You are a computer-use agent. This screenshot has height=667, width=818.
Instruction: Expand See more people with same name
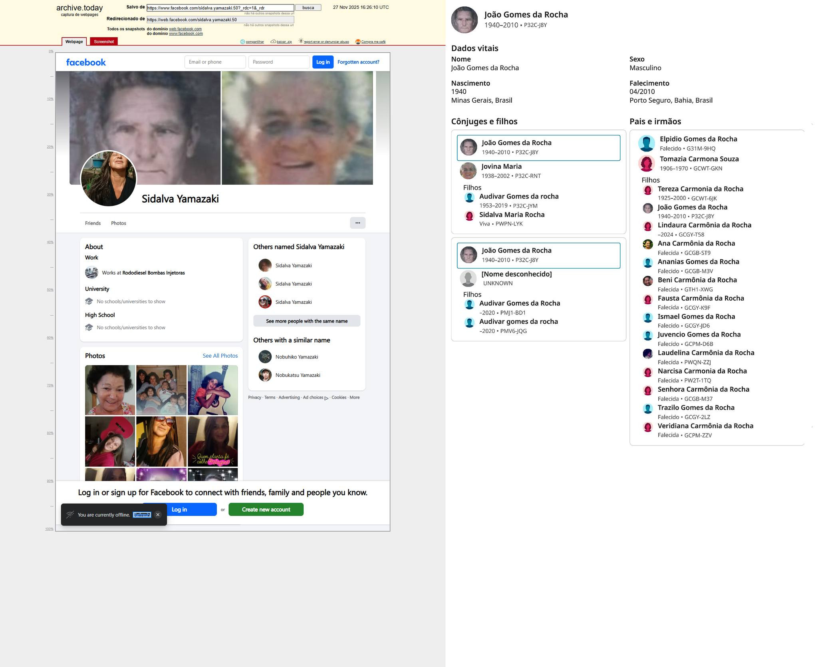pyautogui.click(x=306, y=321)
